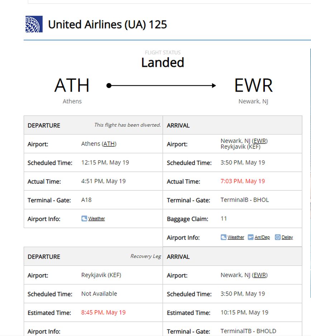Viewport: 311px width, 336px height.
Task: Follow the ATH link in departure Airport row
Action: 109,144
